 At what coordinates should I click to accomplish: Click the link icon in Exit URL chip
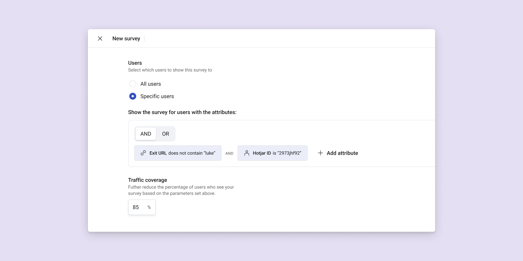[143, 153]
